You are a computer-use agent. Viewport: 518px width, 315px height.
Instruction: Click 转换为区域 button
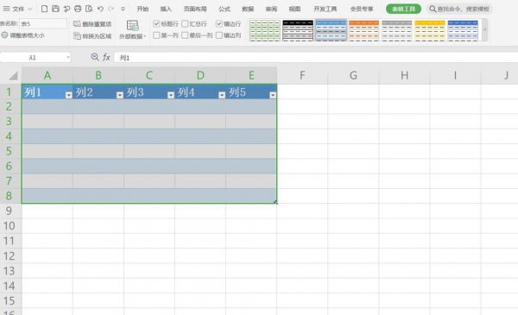92,36
